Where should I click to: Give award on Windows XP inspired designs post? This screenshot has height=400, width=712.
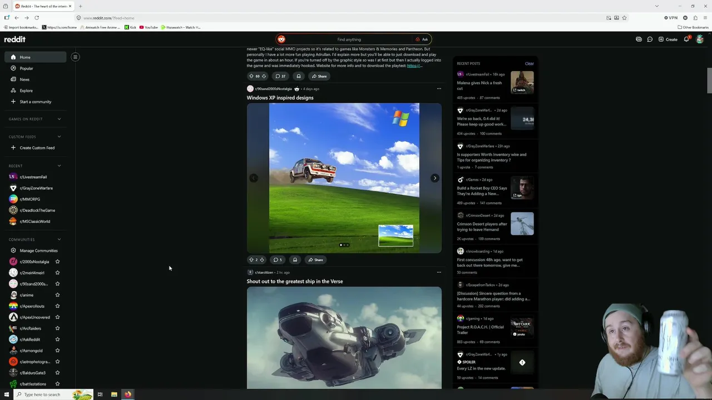pyautogui.click(x=295, y=259)
